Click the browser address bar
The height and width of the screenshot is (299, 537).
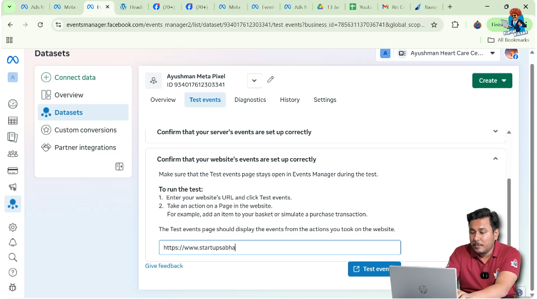point(245,25)
